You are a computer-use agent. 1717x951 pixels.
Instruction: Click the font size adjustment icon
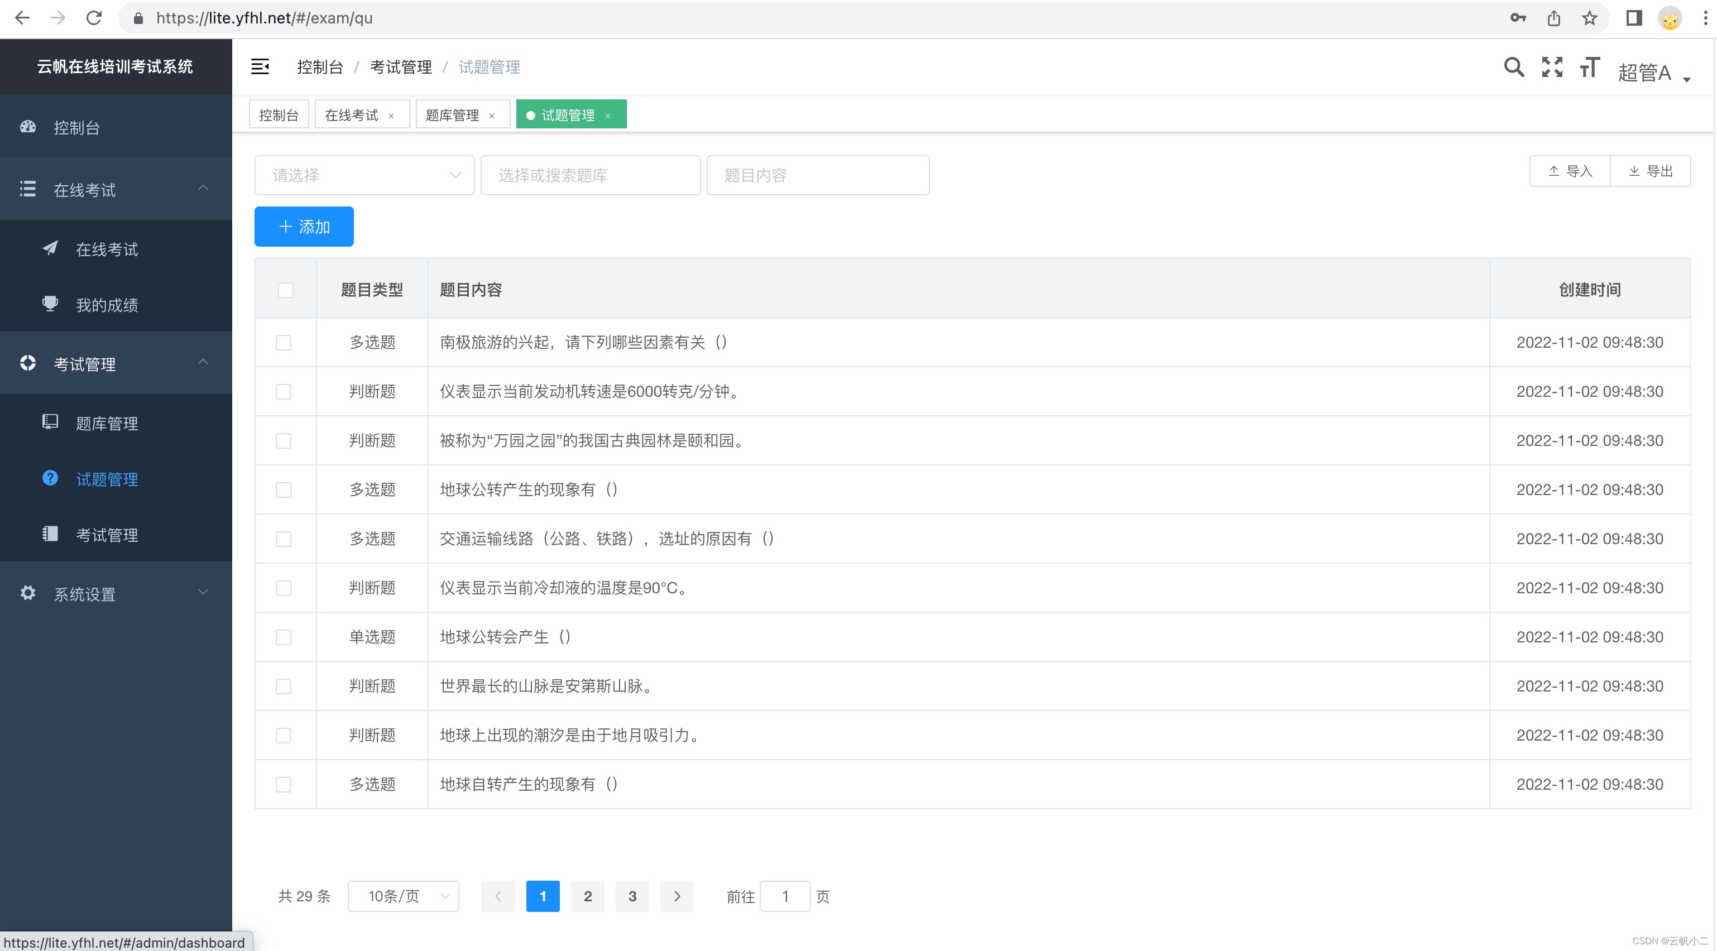point(1589,66)
